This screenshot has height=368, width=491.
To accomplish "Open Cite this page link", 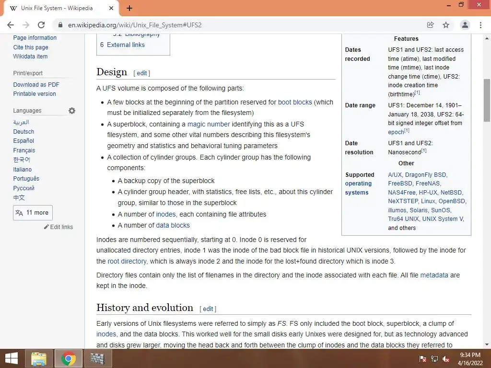I will 31,47.
